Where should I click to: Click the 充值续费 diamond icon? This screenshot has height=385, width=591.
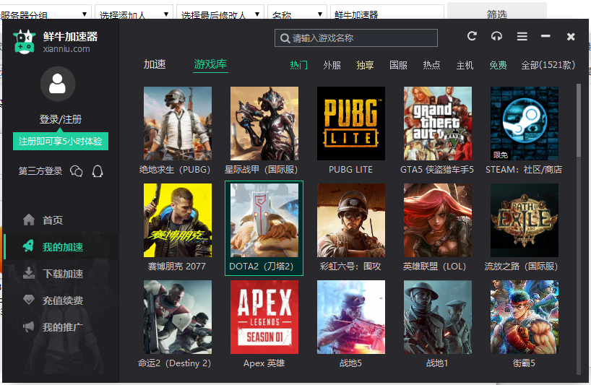click(29, 300)
